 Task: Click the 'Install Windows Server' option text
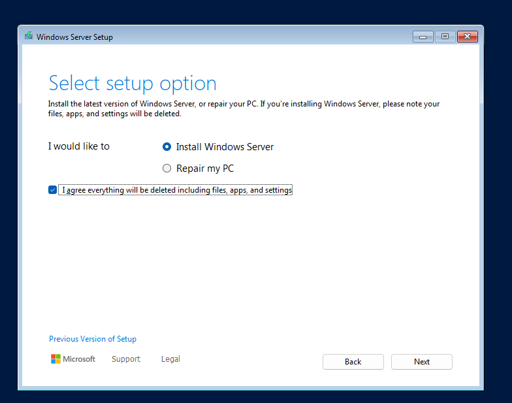pos(225,147)
